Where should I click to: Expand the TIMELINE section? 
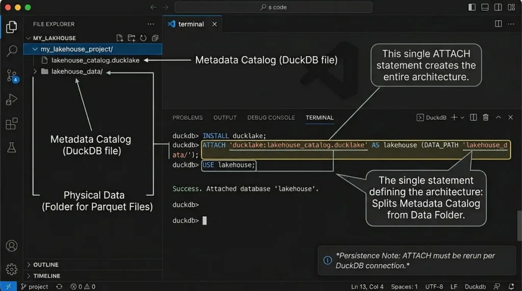coord(29,276)
